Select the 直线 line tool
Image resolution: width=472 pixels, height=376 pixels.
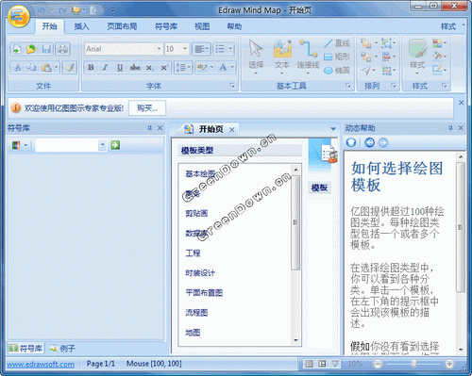(337, 43)
